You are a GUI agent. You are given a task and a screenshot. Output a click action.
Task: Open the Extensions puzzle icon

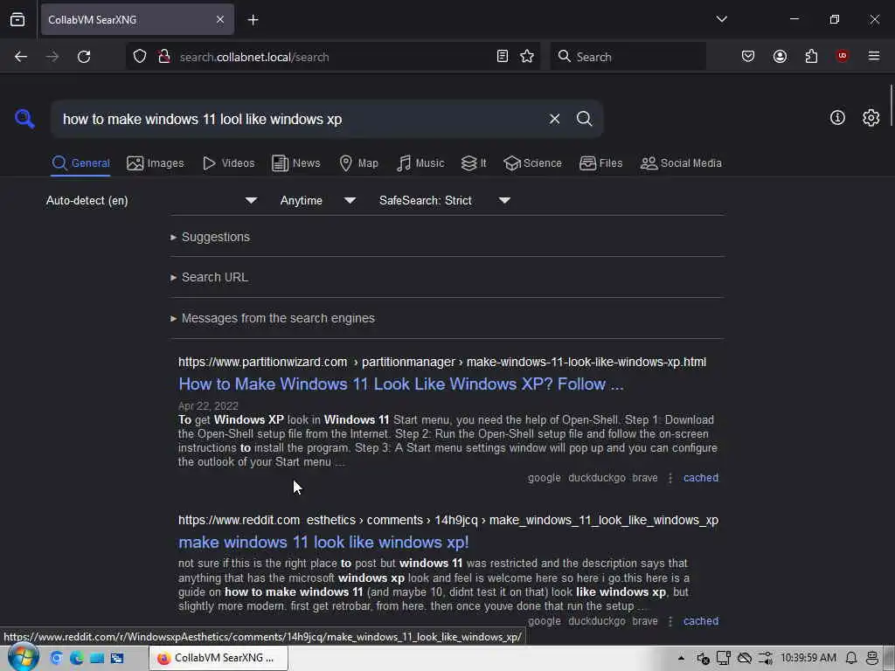click(x=811, y=56)
